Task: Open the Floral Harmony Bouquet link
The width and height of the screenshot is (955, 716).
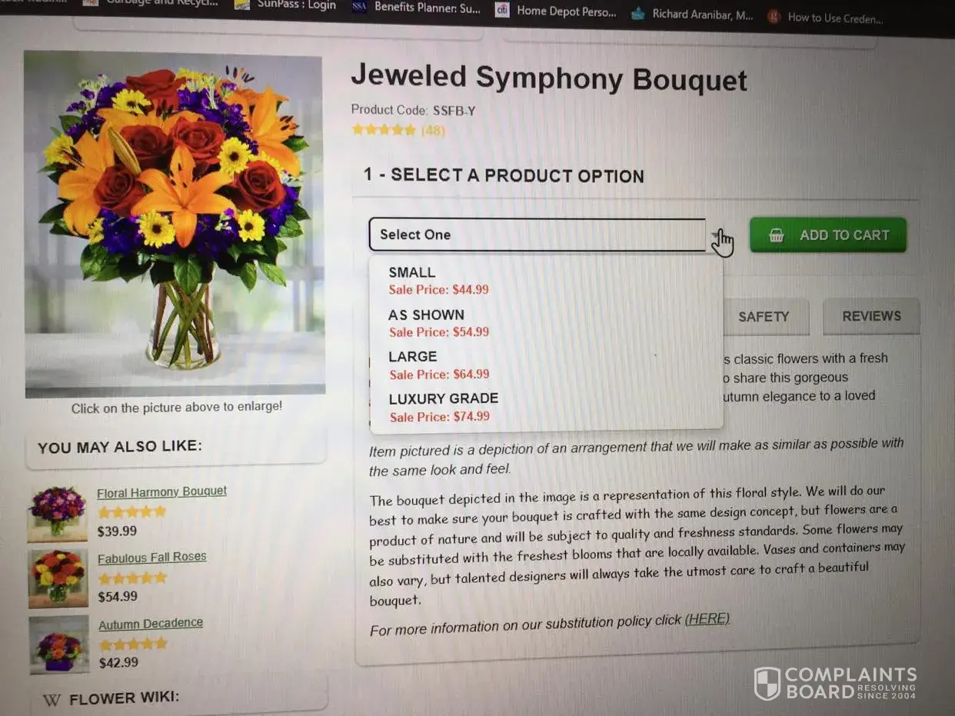Action: 161,491
